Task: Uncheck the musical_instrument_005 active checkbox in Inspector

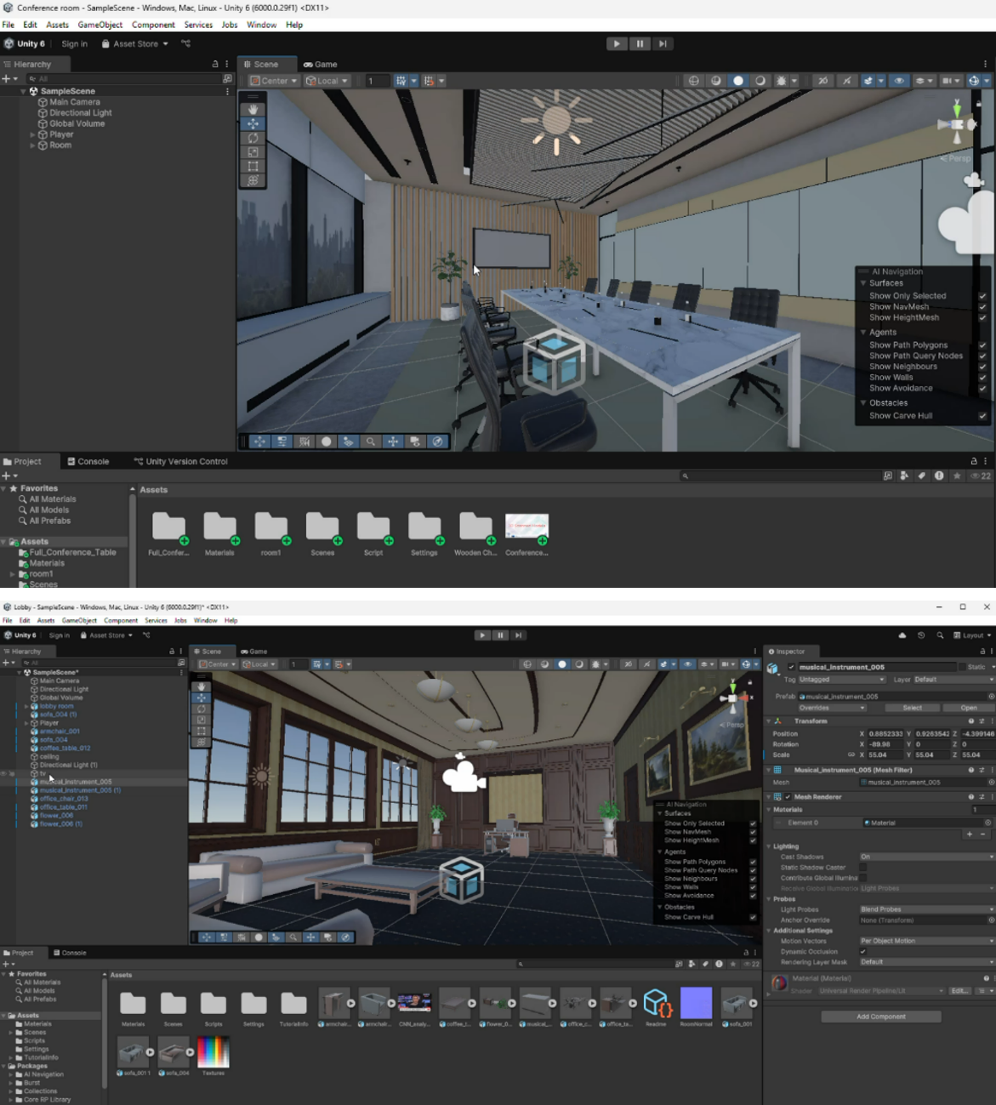Action: (791, 667)
